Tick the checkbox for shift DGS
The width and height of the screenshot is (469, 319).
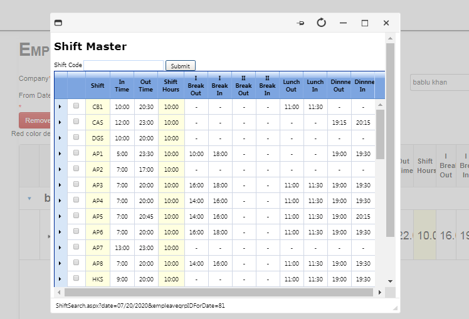point(76,137)
